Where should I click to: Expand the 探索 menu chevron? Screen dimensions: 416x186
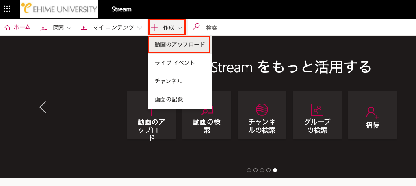point(69,28)
